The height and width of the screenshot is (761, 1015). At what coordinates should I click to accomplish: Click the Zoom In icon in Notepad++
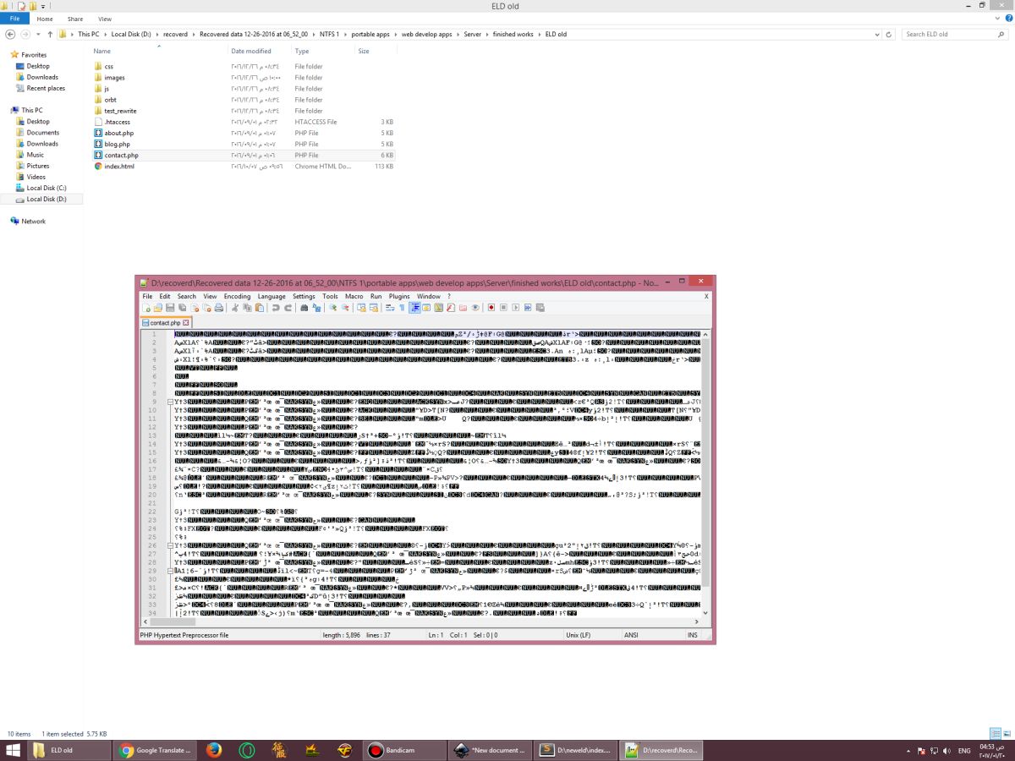pos(332,308)
